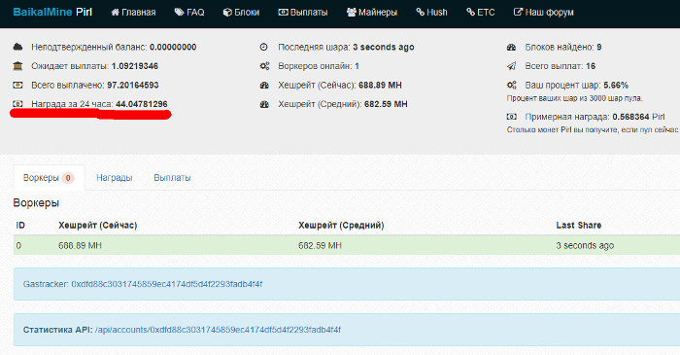Open the Майнеры page
Viewport: 680px width, 355px height.
click(372, 13)
